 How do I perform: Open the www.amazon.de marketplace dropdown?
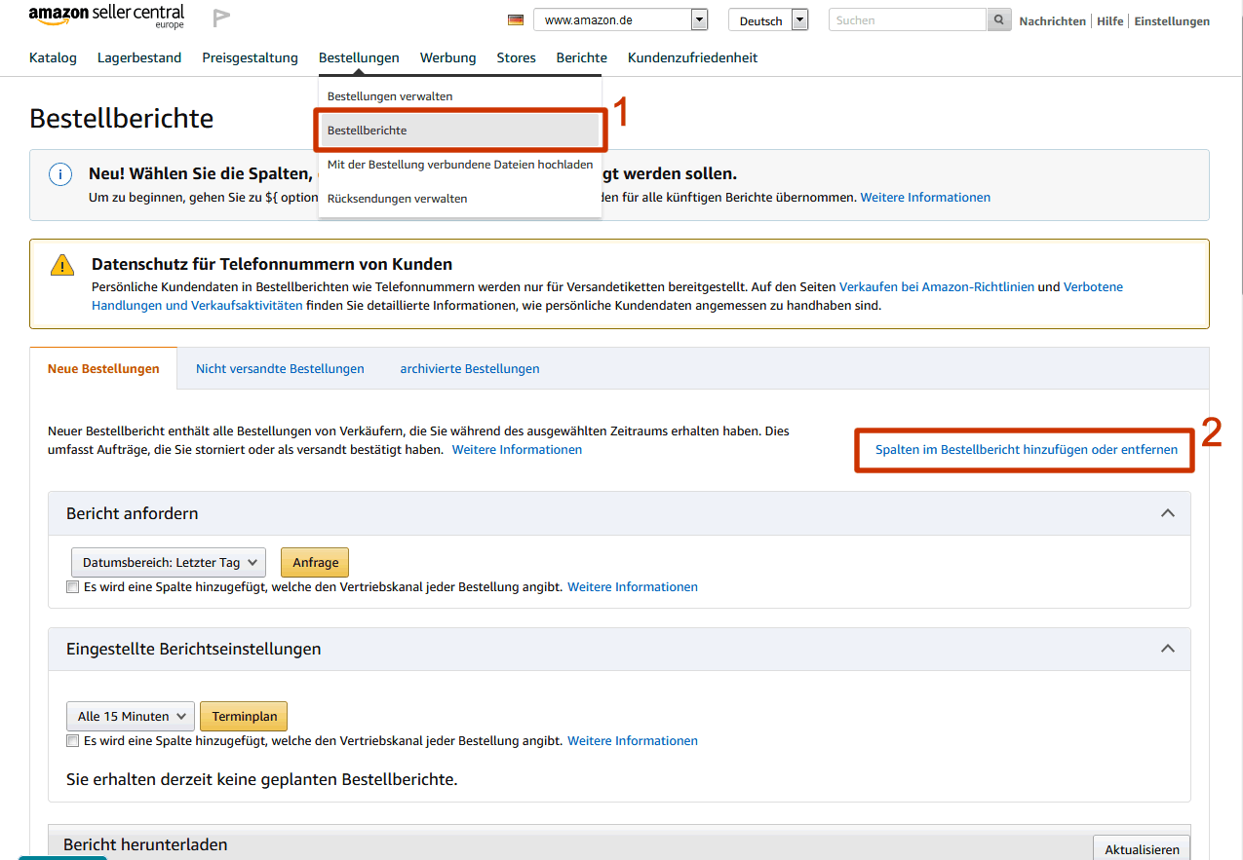pos(621,19)
